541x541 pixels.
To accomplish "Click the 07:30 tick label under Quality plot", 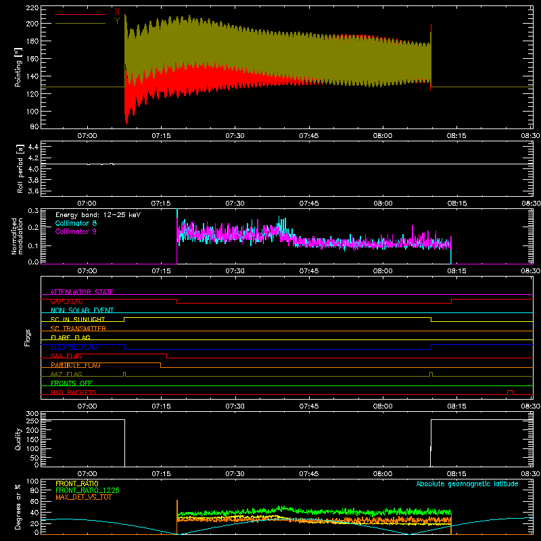I will 235,474.
